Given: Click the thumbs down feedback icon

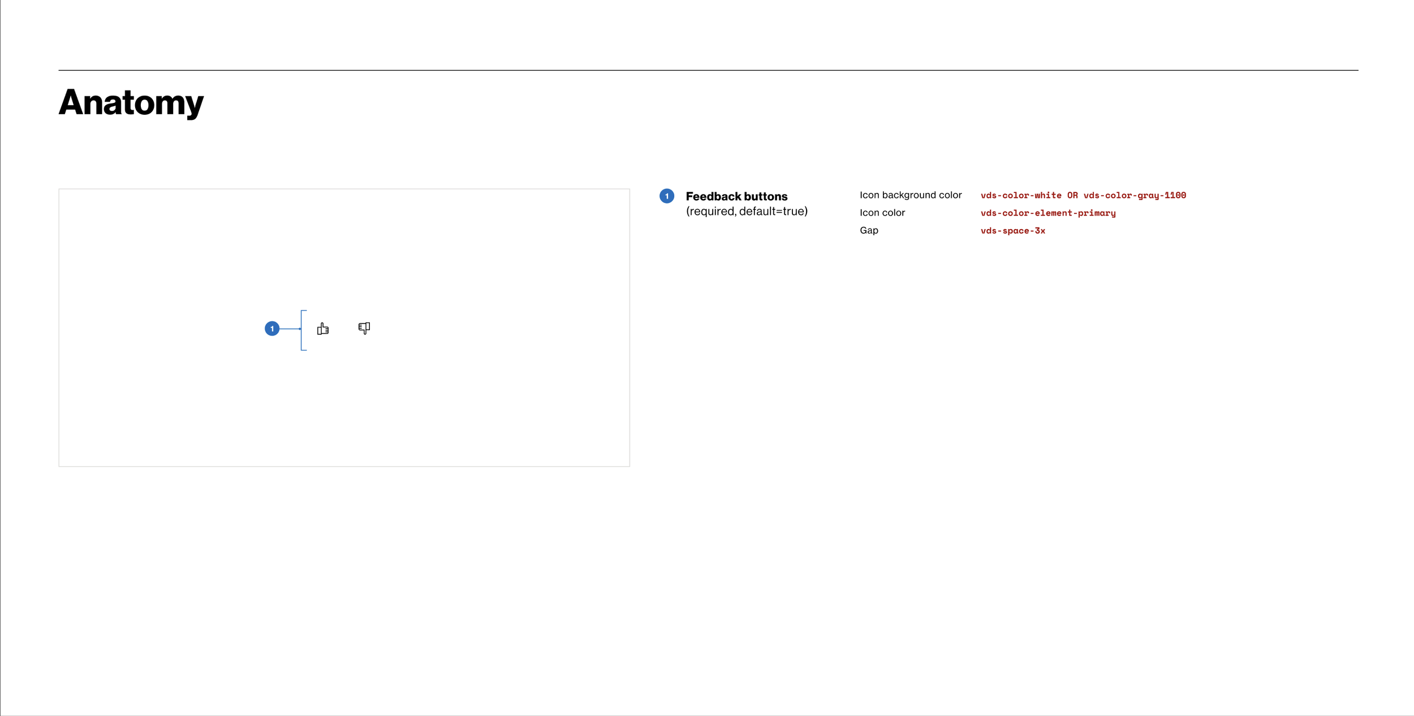Looking at the screenshot, I should 364,328.
